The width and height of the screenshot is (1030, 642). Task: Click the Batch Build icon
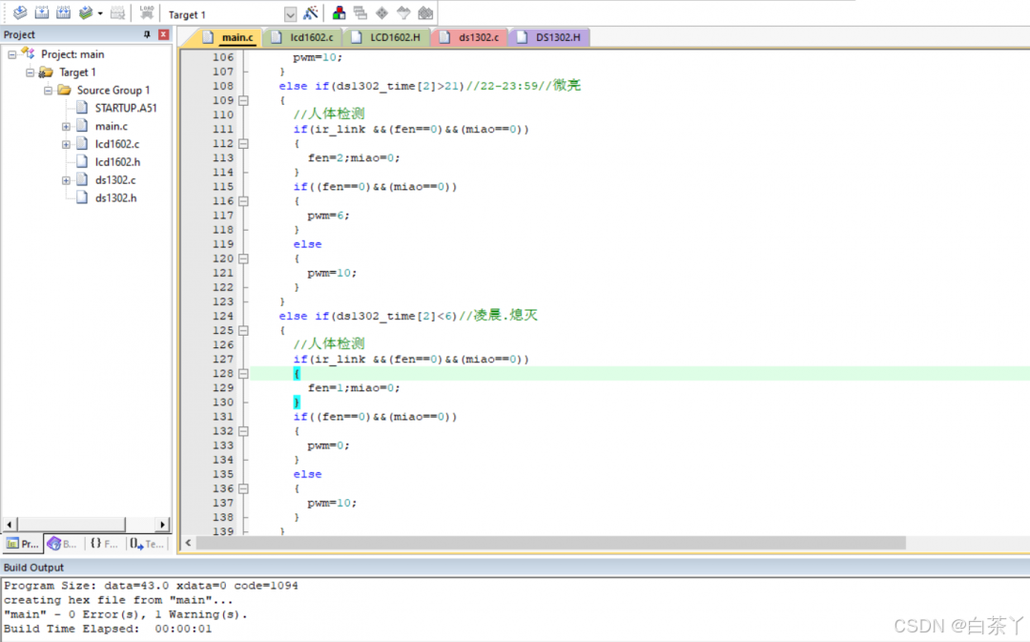(87, 13)
